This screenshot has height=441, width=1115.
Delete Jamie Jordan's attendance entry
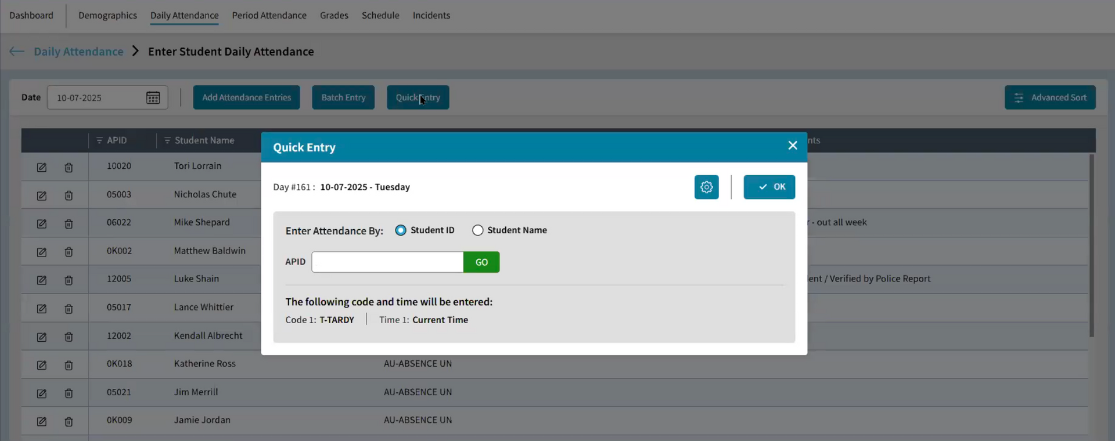point(69,422)
